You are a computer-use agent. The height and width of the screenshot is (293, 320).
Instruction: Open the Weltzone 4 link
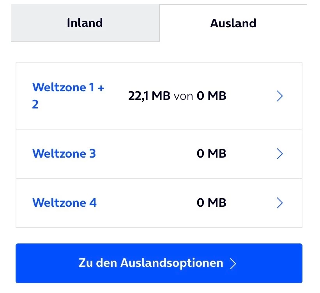pos(64,203)
